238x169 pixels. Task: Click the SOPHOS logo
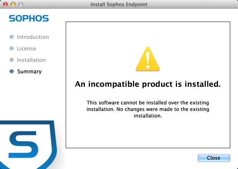tap(29, 18)
